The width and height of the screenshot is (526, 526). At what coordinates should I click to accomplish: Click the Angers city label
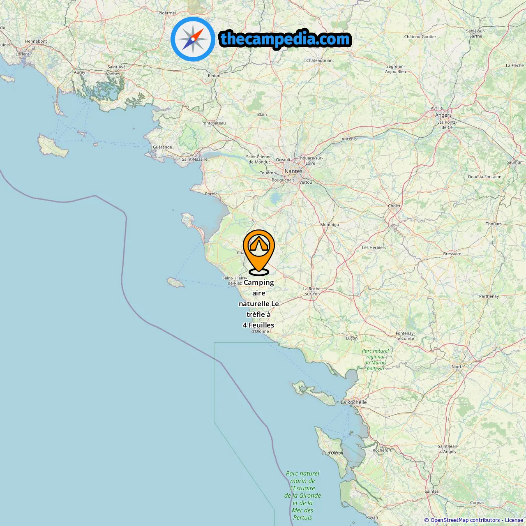443,115
